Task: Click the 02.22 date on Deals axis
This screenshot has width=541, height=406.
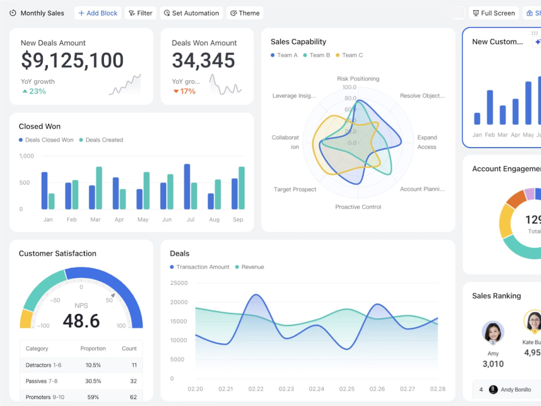Action: [x=256, y=389]
